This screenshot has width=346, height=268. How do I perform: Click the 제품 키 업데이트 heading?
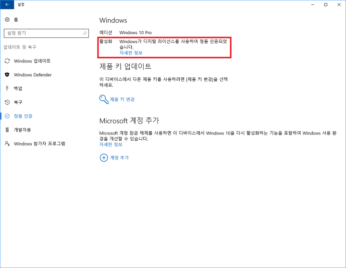point(125,66)
